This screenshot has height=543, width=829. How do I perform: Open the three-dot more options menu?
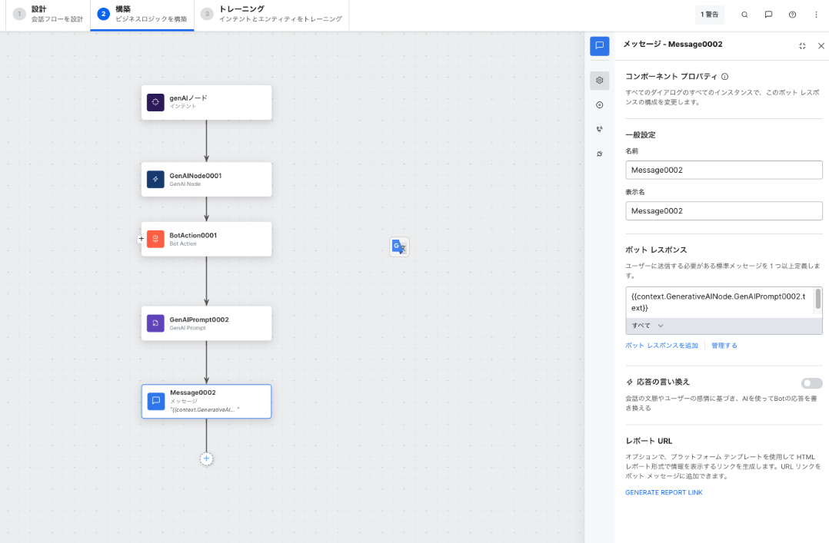(816, 15)
